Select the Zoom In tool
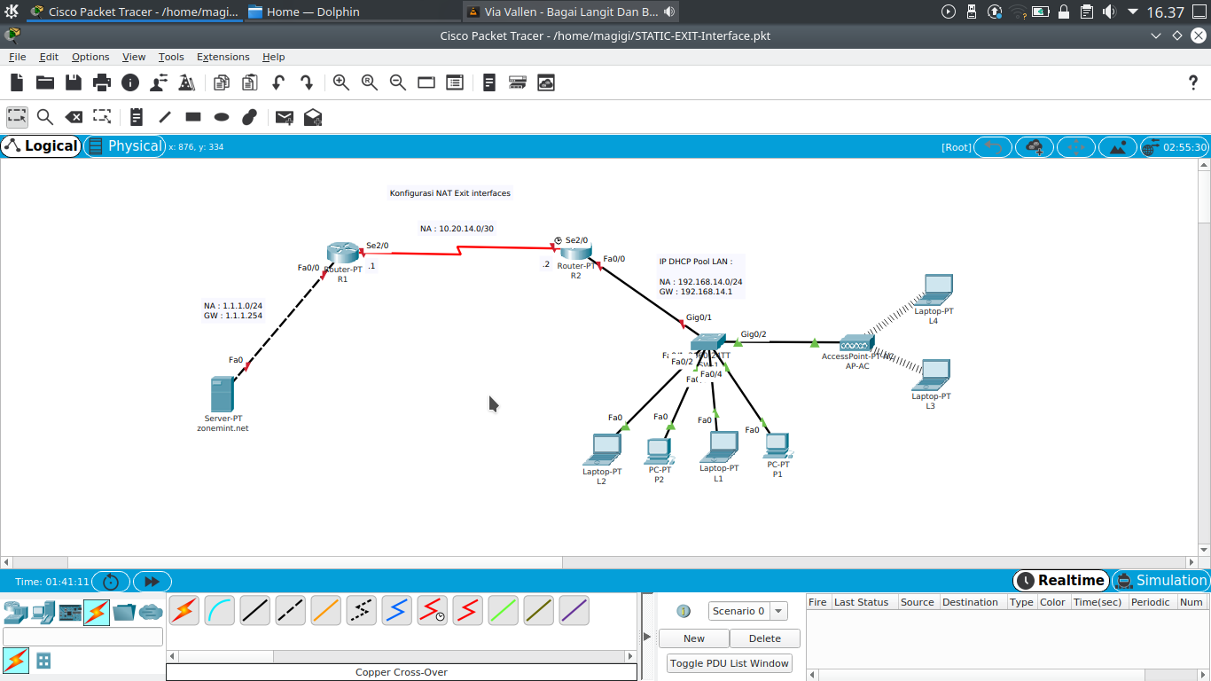 tap(340, 82)
